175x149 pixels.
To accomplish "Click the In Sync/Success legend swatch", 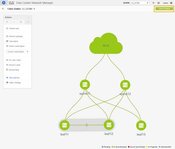I will pyautogui.click(x=112, y=147).
